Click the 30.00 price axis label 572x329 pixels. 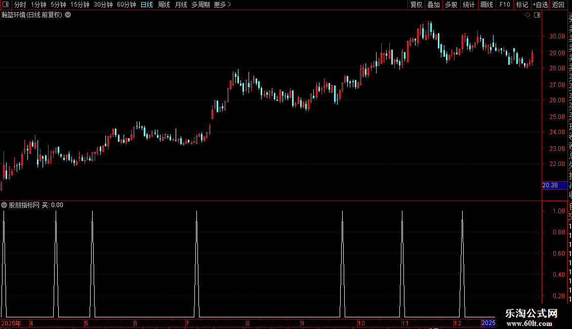[557, 36]
